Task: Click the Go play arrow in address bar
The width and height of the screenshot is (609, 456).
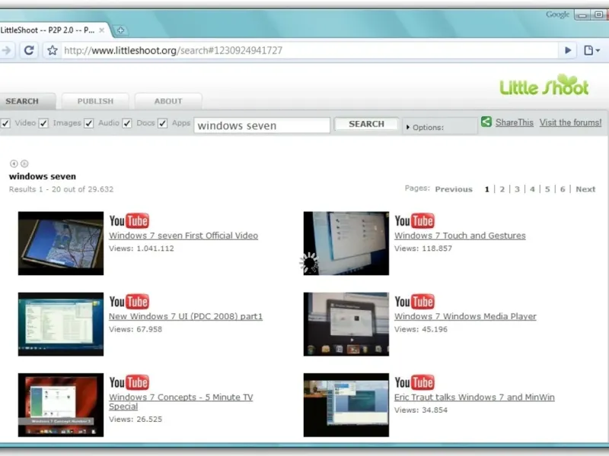Action: click(568, 50)
